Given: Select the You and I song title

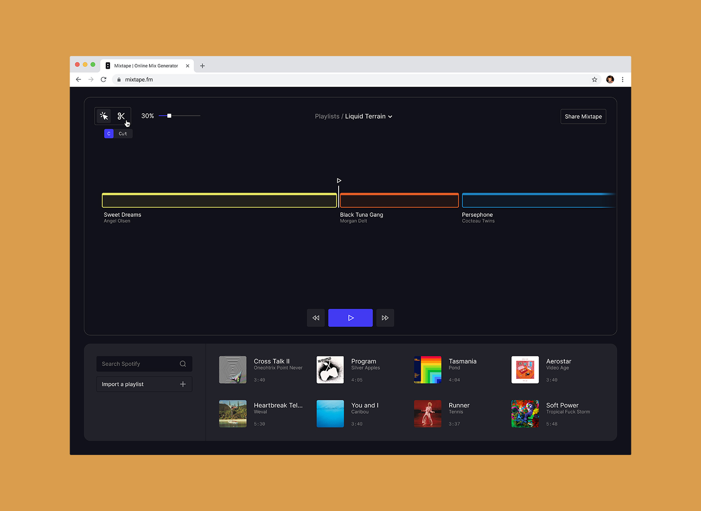Looking at the screenshot, I should tap(365, 405).
